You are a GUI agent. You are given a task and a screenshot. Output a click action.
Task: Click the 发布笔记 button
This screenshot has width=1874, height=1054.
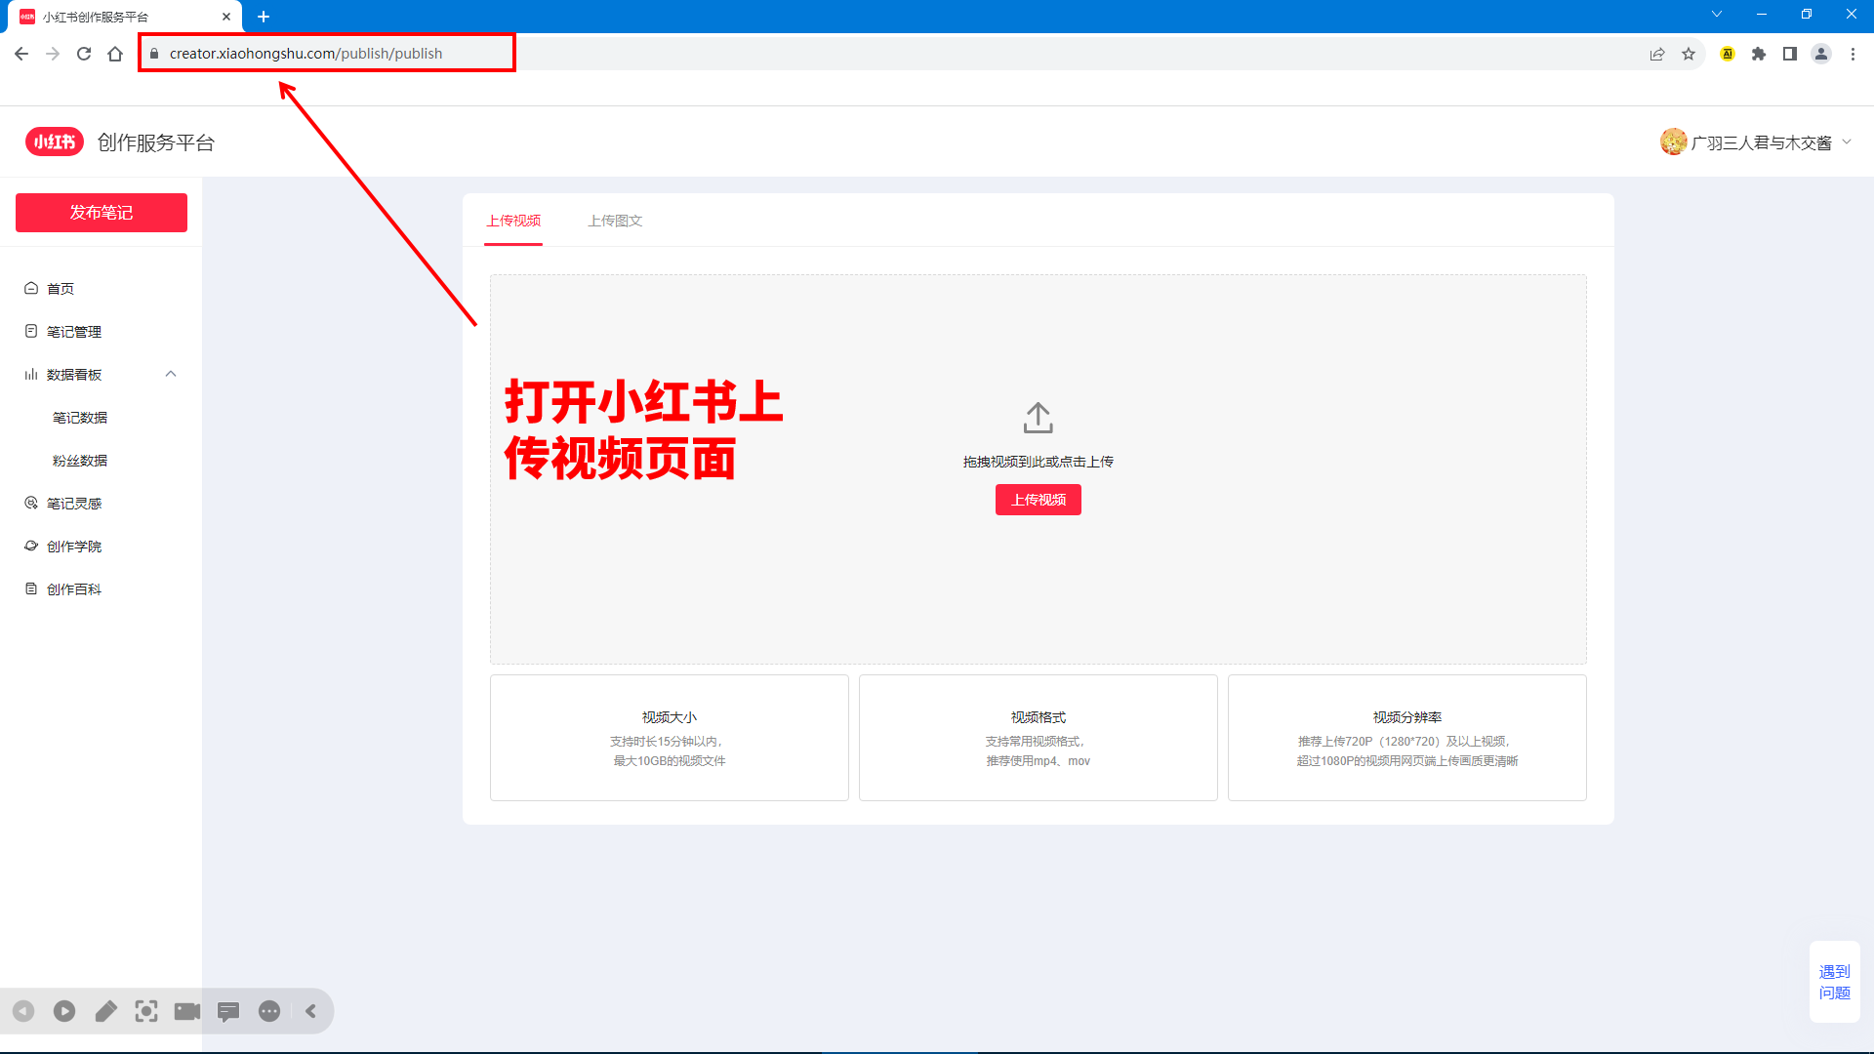click(102, 213)
